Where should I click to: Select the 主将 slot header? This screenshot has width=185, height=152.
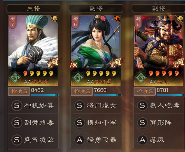pyautogui.click(x=33, y=8)
